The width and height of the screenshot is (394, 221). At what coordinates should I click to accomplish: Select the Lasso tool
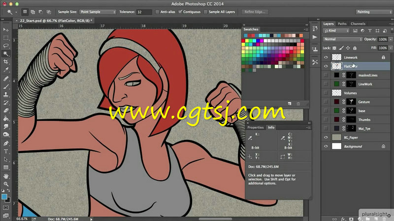pos(6,46)
